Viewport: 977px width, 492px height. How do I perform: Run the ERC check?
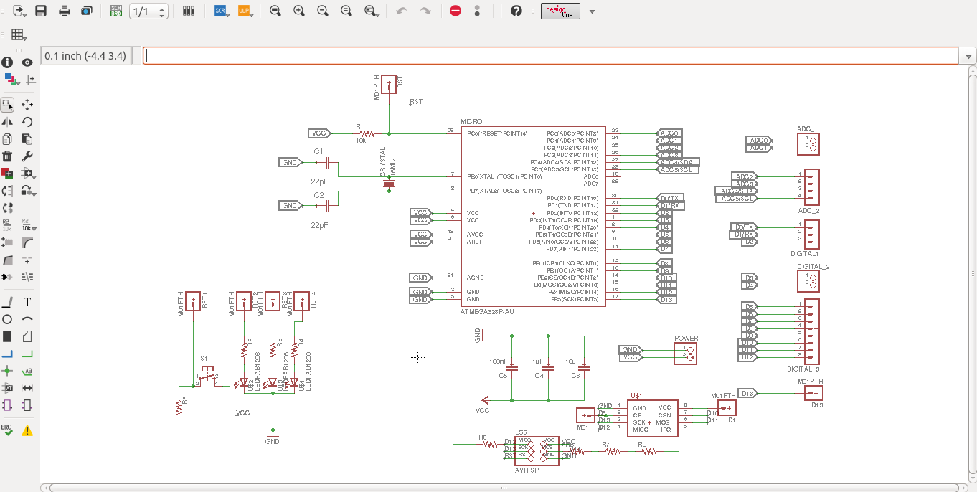pyautogui.click(x=7, y=430)
